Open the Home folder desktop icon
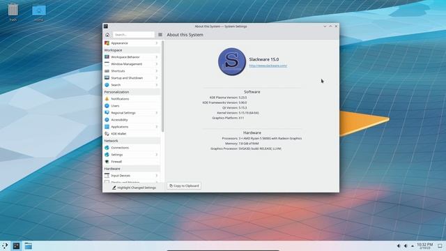446x251 pixels. click(x=39, y=13)
